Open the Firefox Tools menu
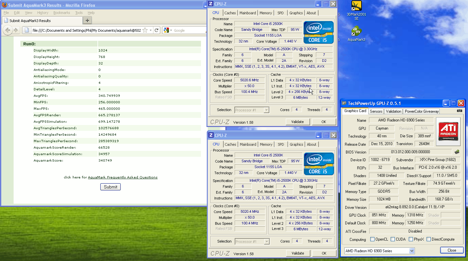The image size is (468, 261). pyautogui.click(x=79, y=13)
